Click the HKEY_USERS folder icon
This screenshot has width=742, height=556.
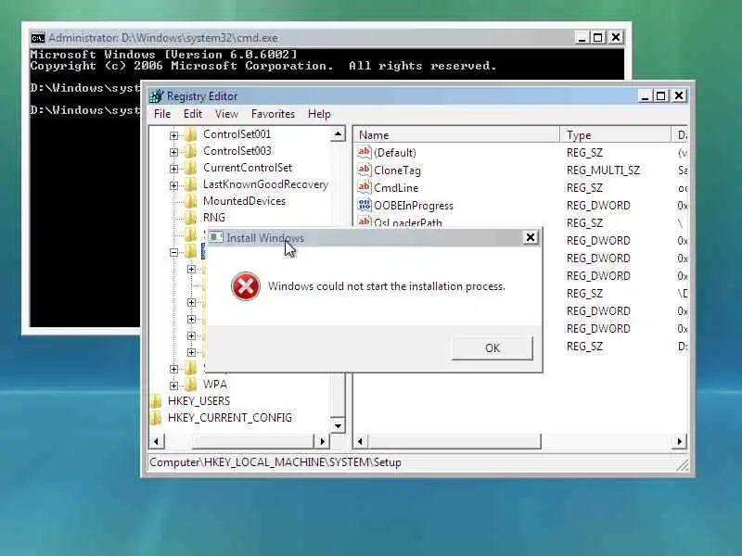[x=155, y=401]
